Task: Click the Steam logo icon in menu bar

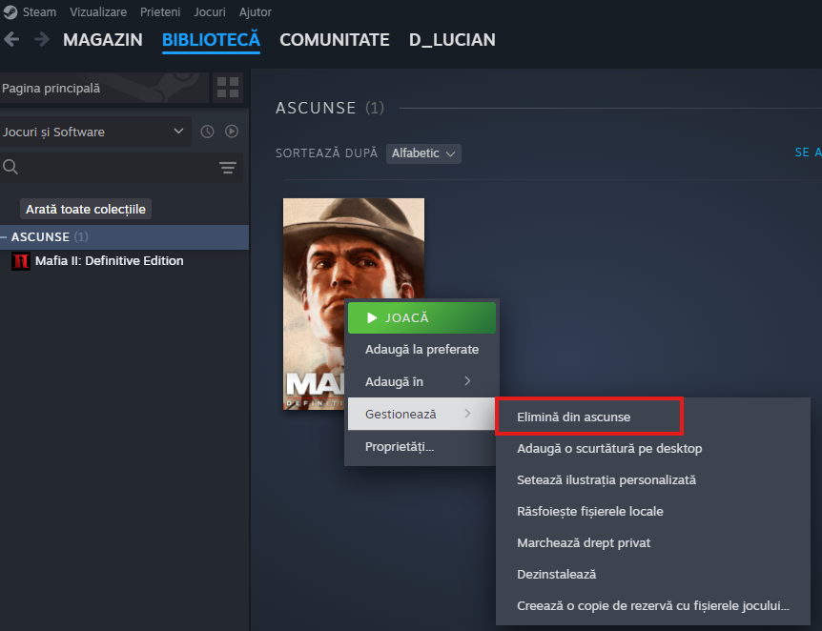Action: coord(10,12)
